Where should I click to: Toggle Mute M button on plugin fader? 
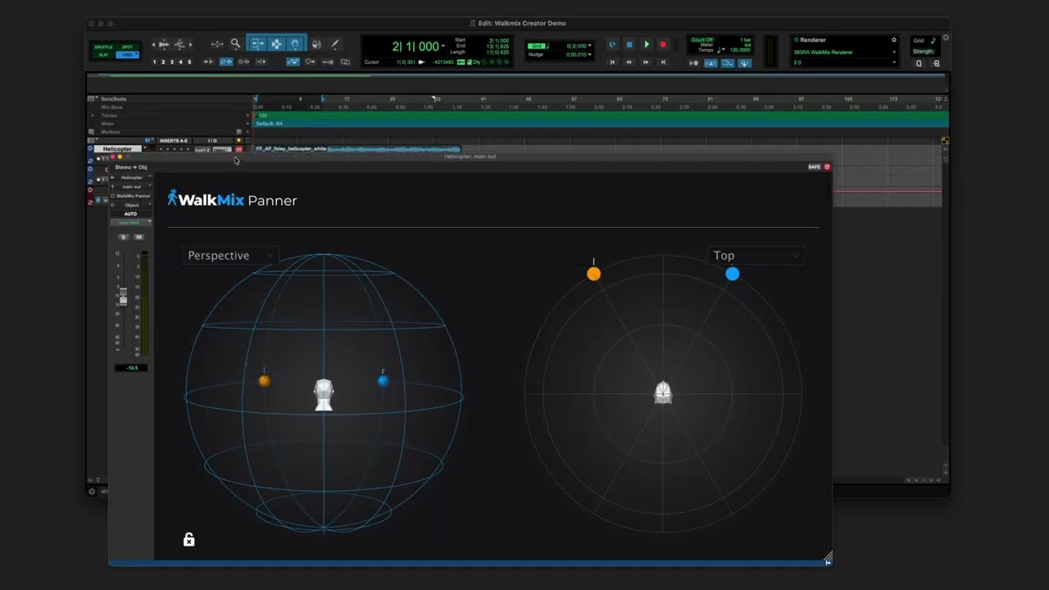[139, 237]
